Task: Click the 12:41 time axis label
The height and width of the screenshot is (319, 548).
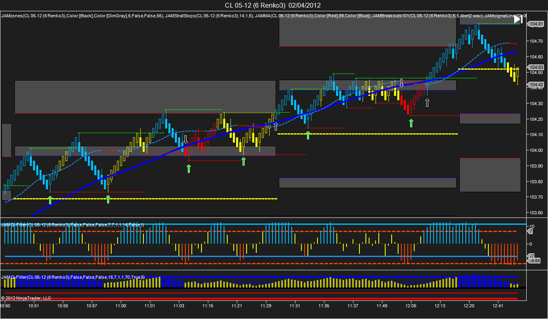Action: point(498,306)
